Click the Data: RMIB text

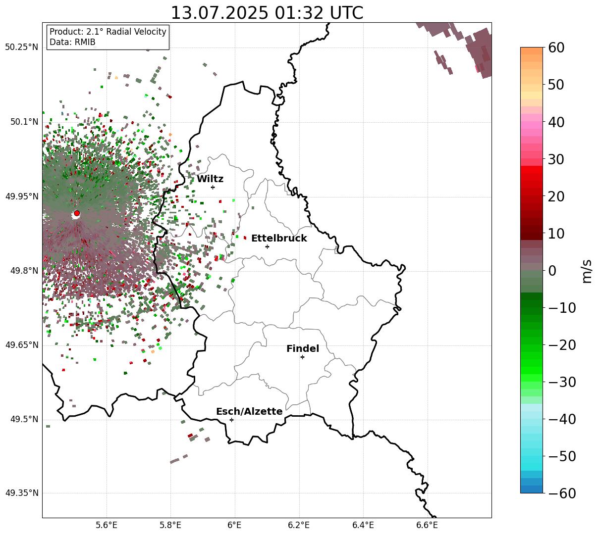(x=72, y=43)
